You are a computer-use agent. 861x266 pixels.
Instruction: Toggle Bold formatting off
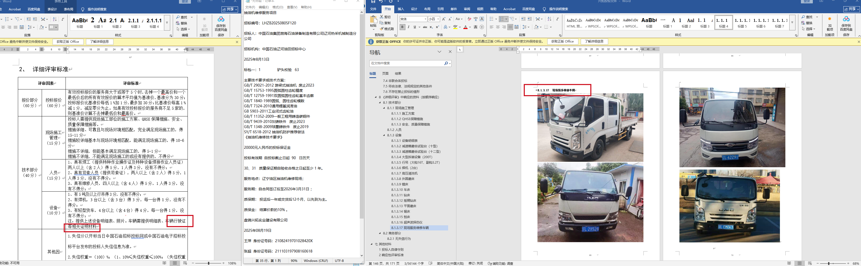pos(403,27)
